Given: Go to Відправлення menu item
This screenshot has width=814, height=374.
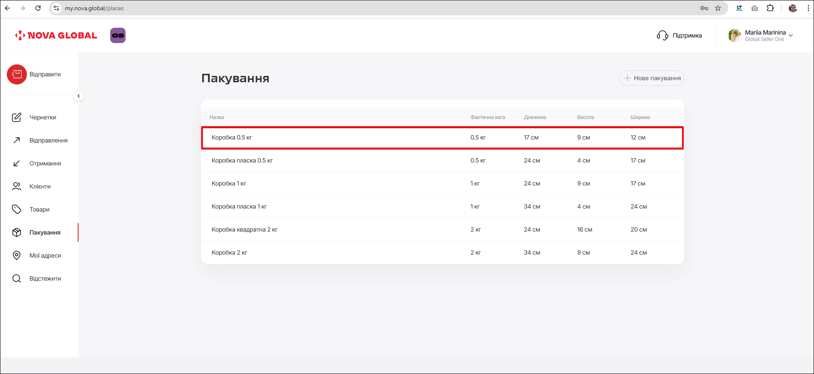Looking at the screenshot, I should pyautogui.click(x=48, y=140).
